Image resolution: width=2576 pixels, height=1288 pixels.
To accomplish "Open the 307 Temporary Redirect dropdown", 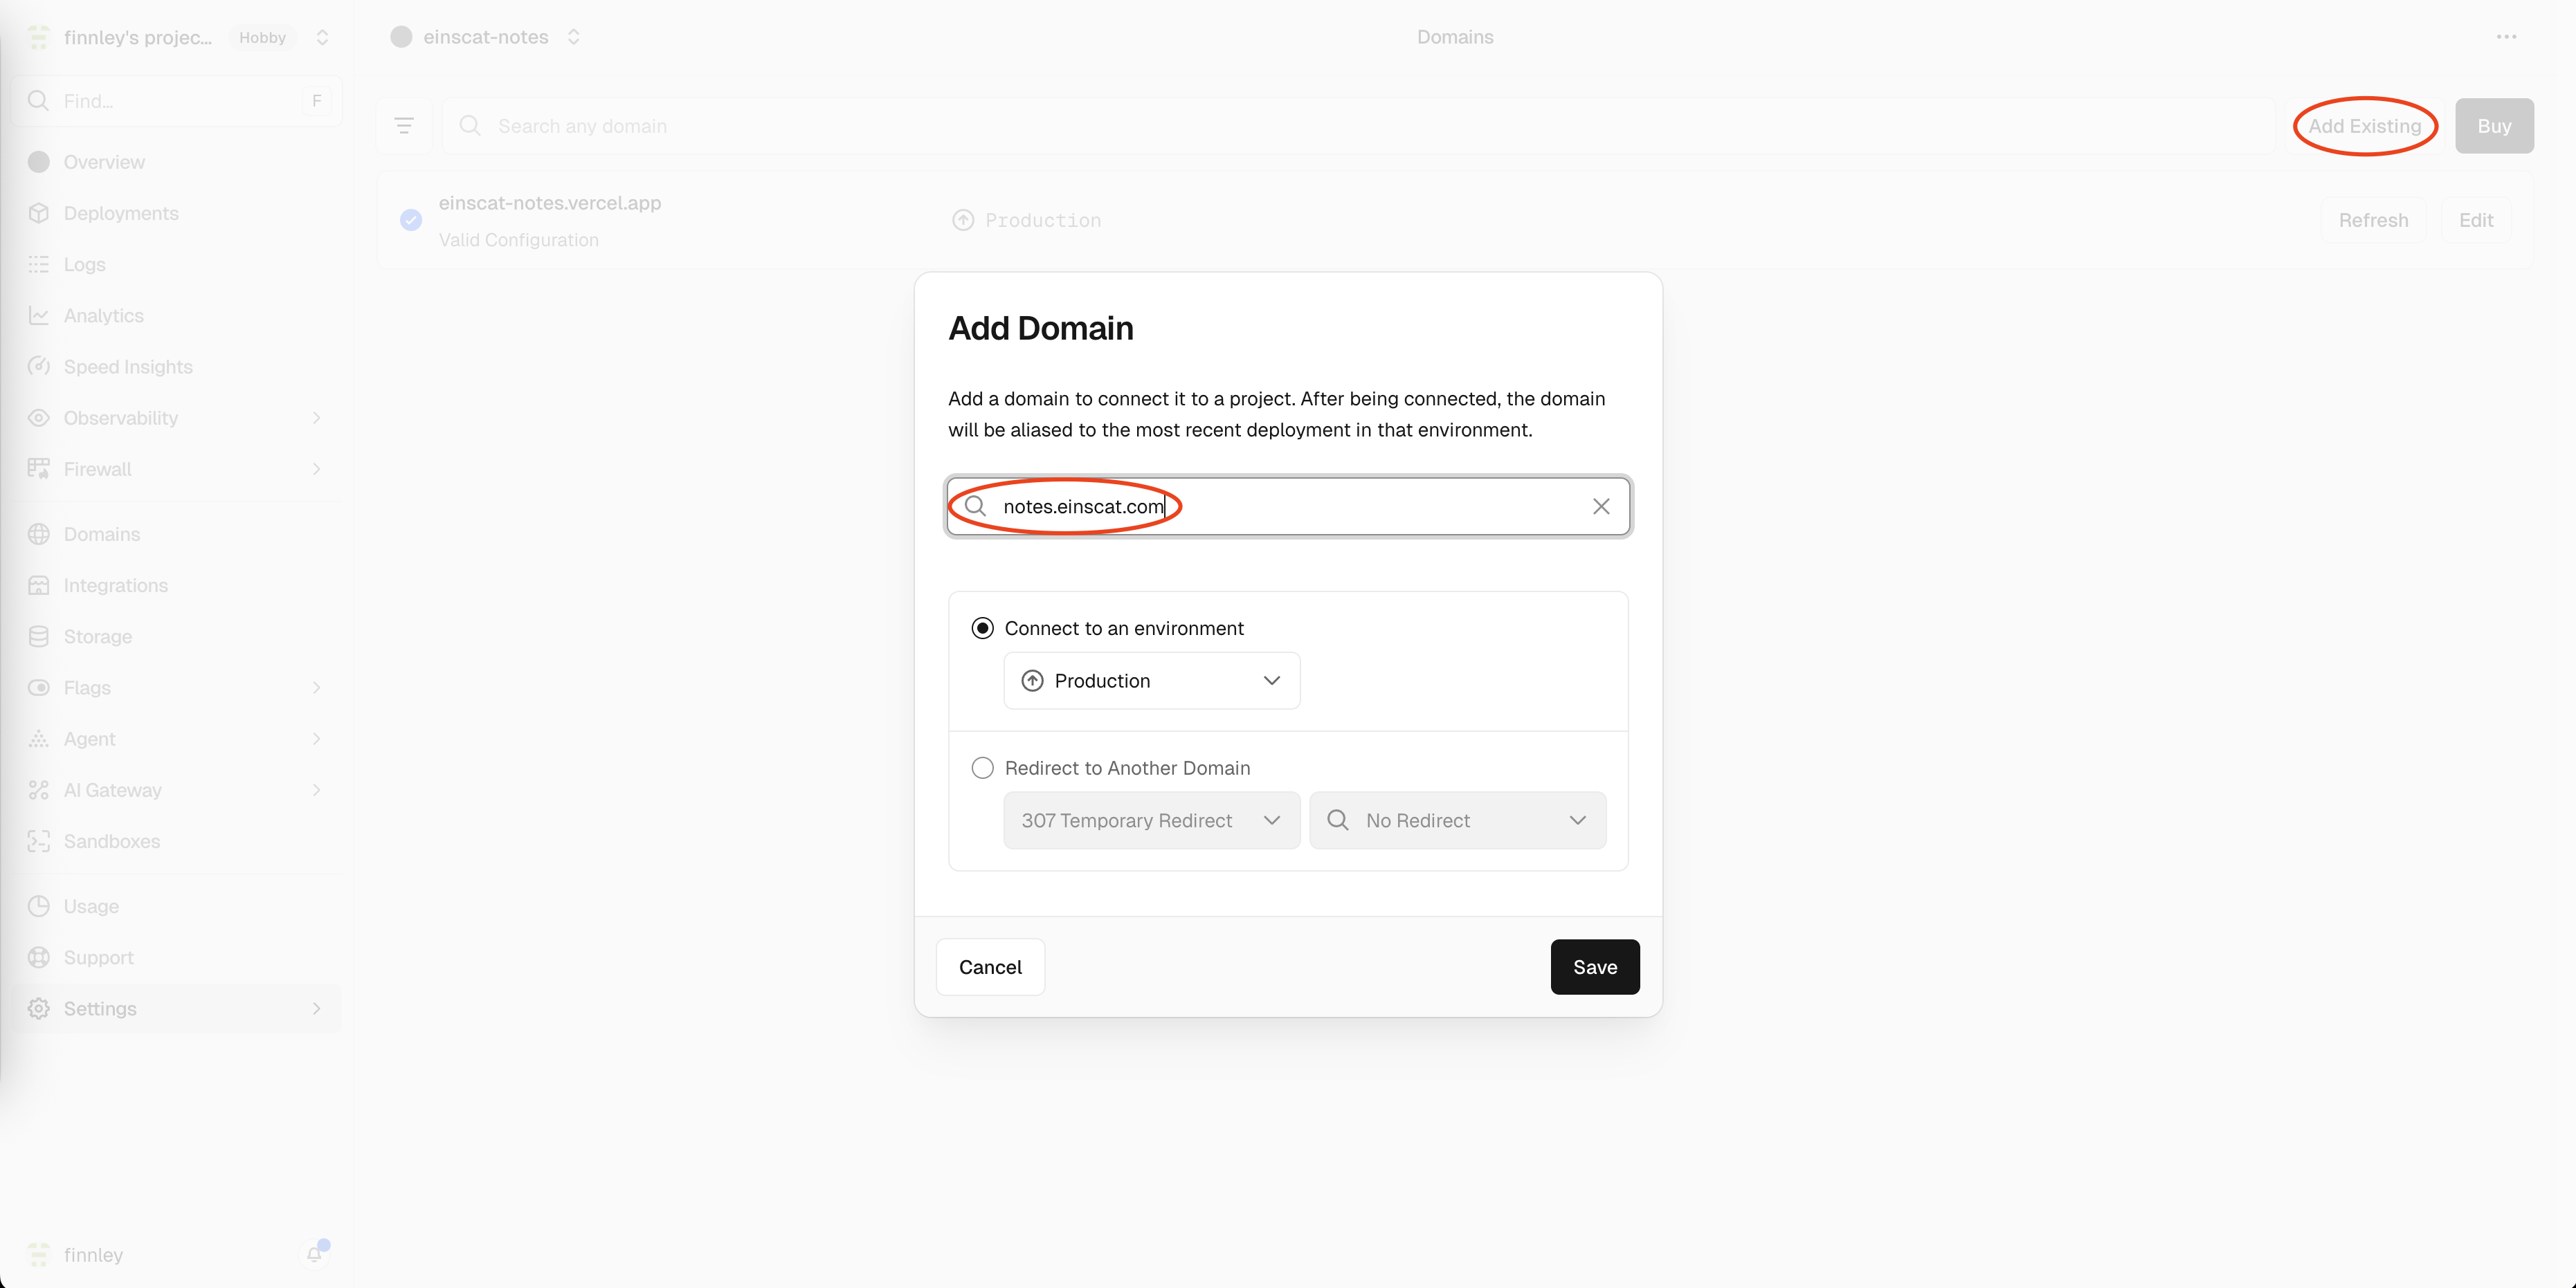I will pyautogui.click(x=1151, y=820).
